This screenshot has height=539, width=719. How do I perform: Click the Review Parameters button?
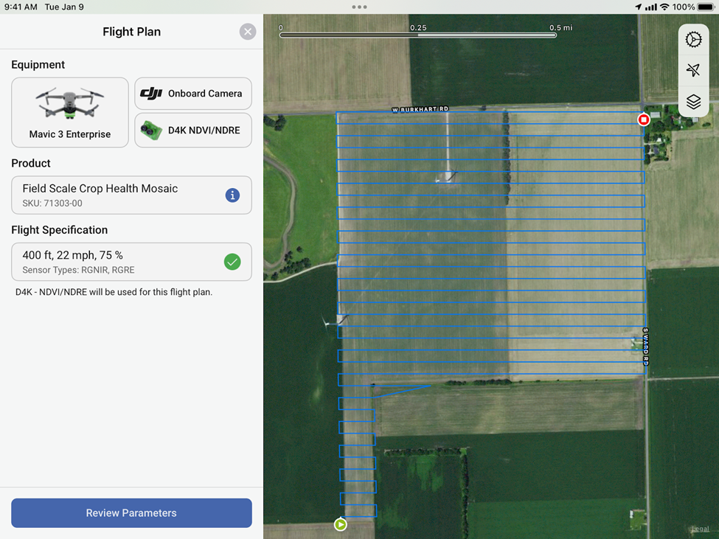tap(131, 513)
